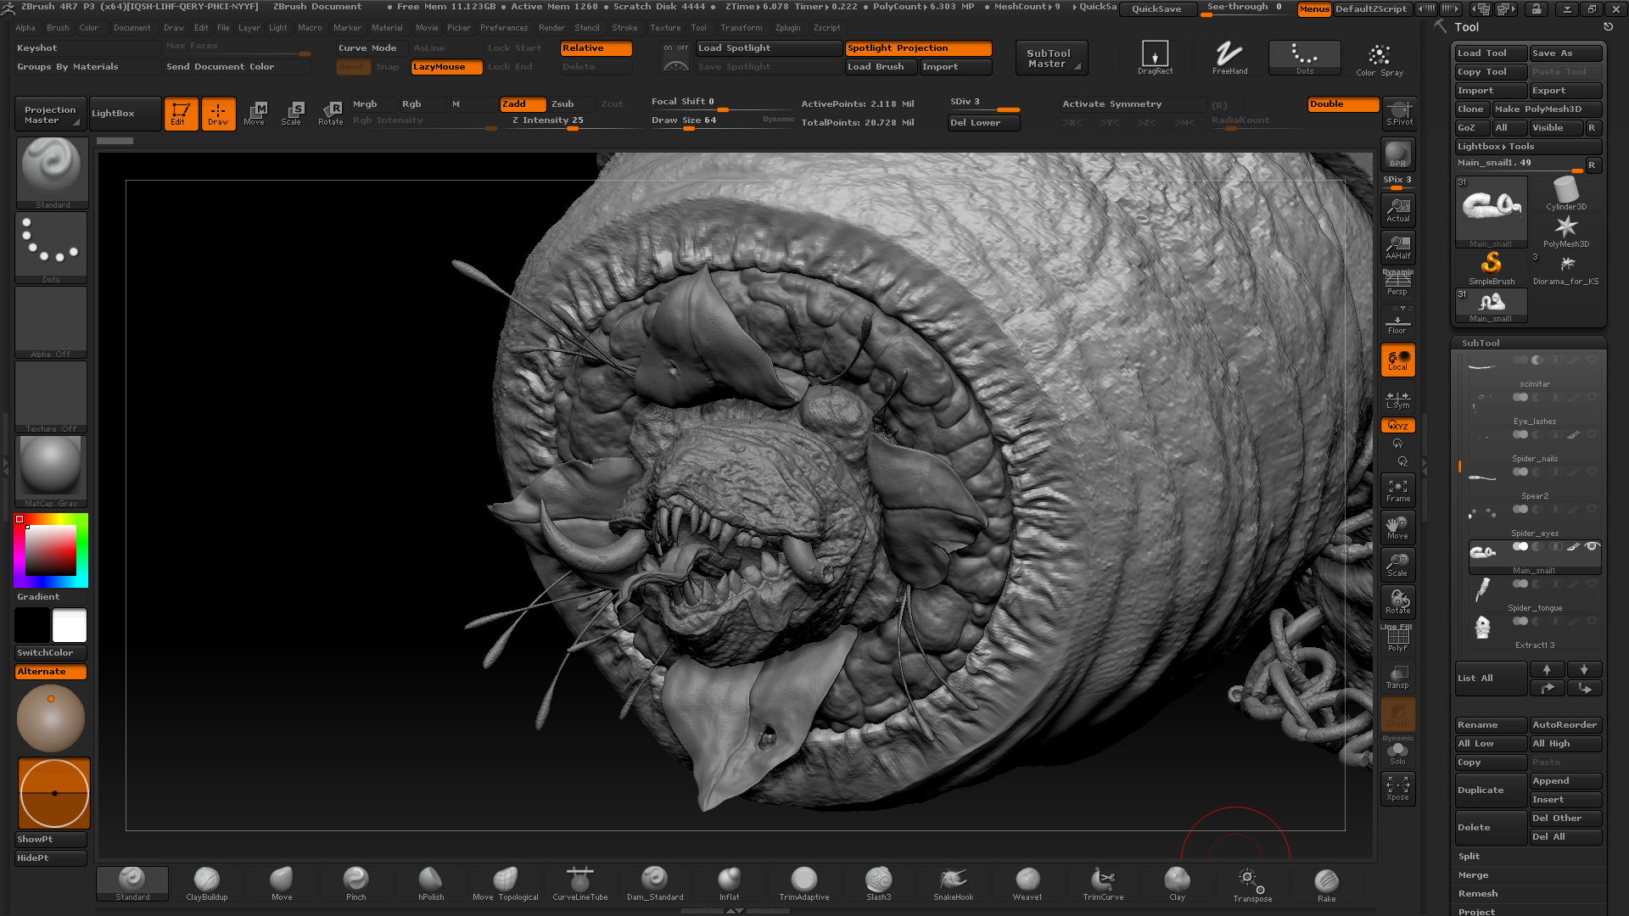Activate the Rotate transform tool
This screenshot has height=916, width=1629.
[331, 113]
